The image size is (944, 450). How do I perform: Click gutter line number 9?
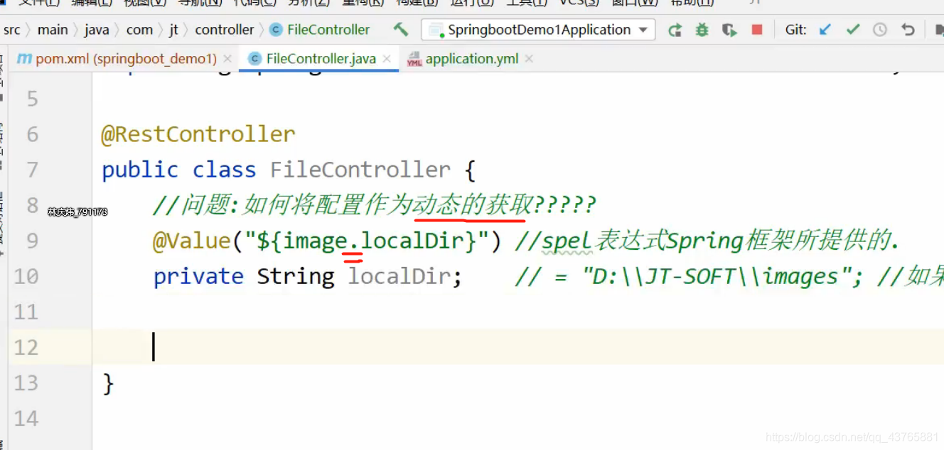tap(32, 241)
